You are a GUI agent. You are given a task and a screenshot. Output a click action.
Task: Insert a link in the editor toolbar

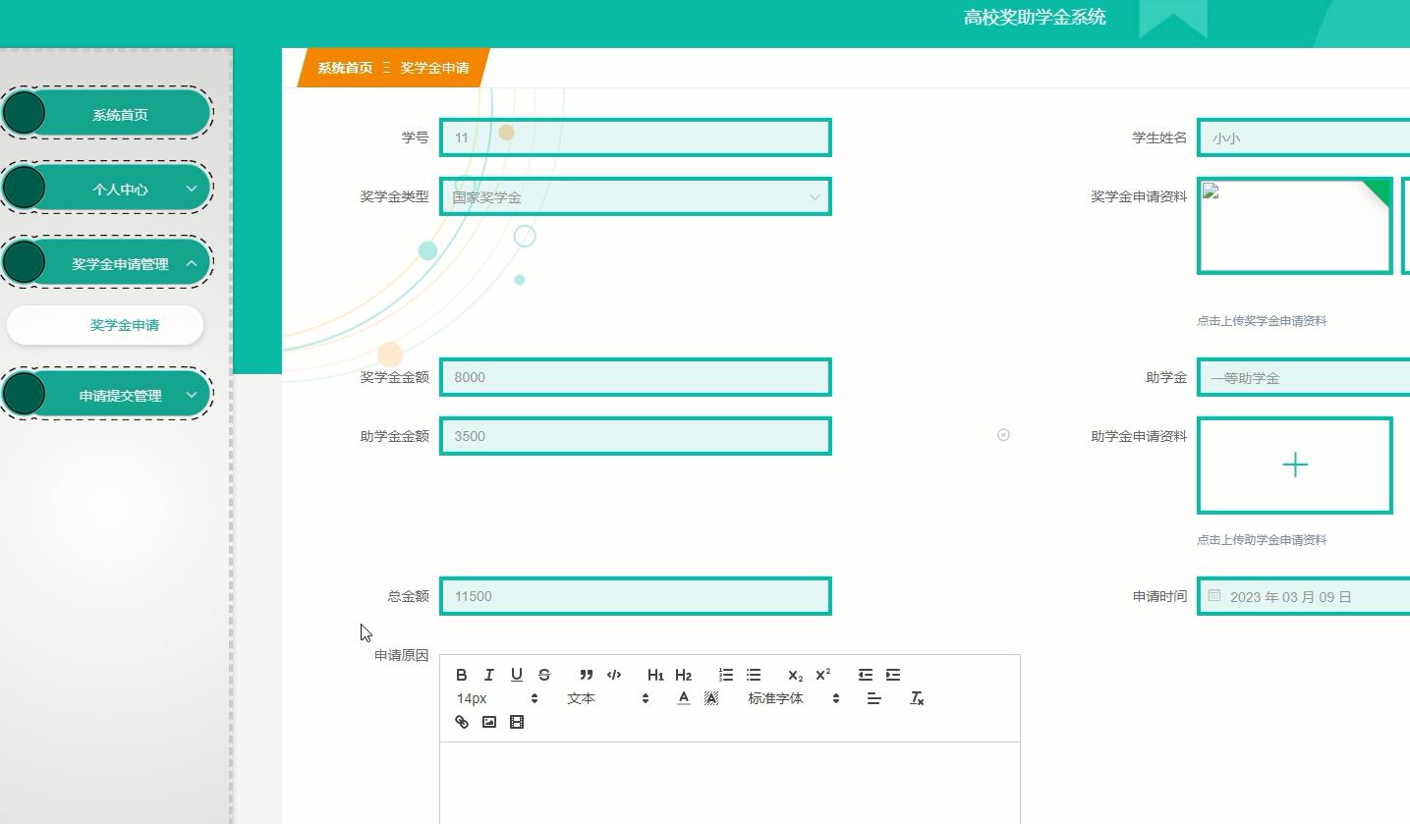pos(461,722)
